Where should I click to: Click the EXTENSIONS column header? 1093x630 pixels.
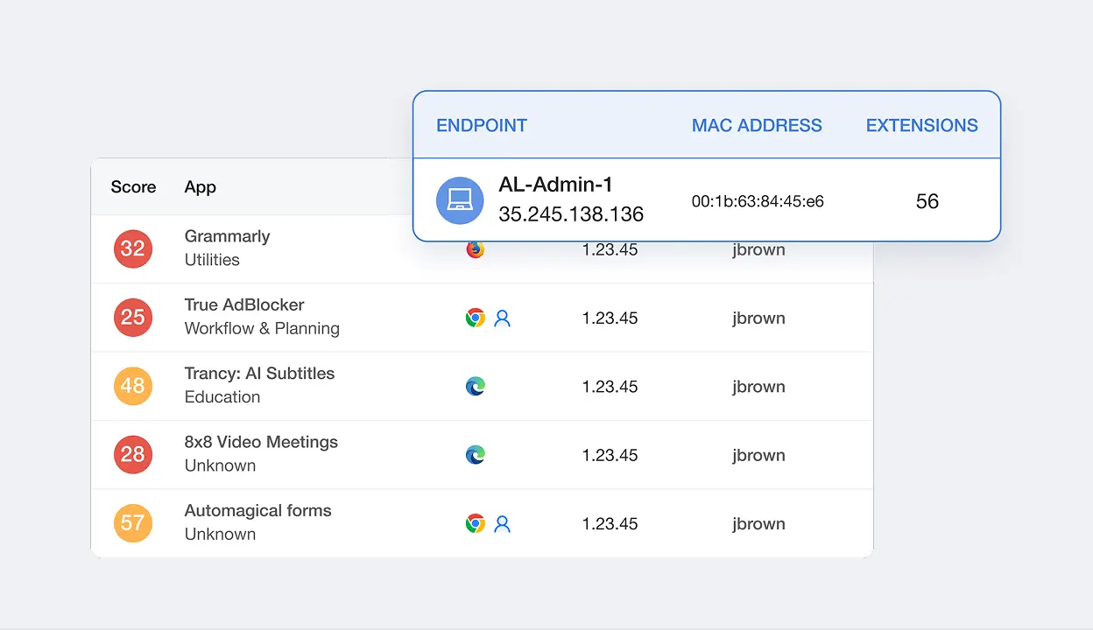[921, 125]
